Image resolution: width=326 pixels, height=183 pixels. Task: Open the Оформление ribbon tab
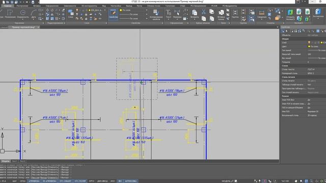click(52, 6)
